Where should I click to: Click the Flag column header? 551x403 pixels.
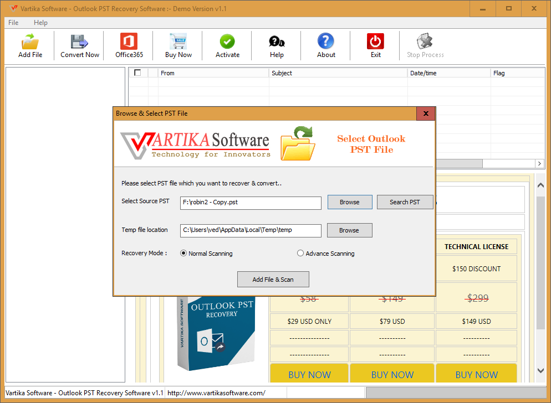tap(517, 73)
